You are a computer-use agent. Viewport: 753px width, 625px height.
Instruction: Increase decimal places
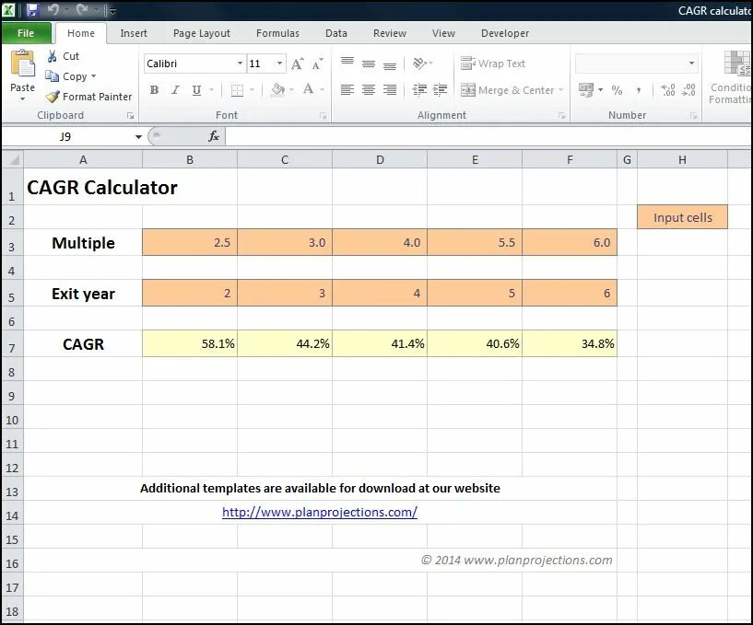click(668, 89)
